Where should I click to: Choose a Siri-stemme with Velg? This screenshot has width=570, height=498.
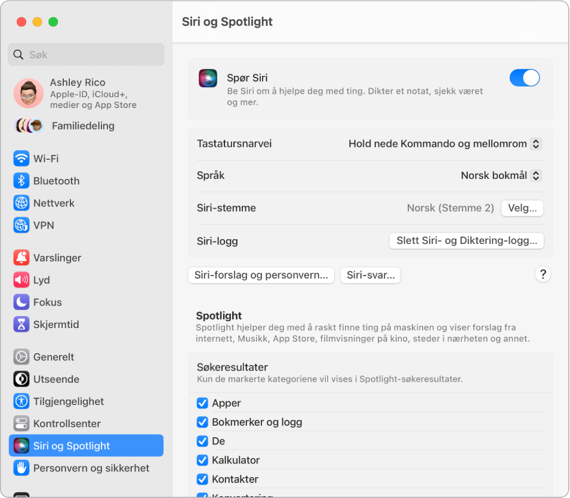tap(522, 208)
